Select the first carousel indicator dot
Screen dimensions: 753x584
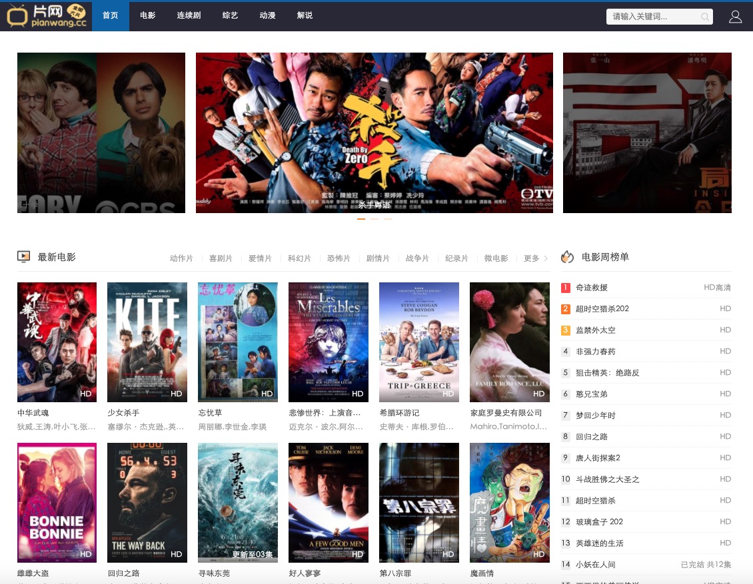(x=361, y=219)
